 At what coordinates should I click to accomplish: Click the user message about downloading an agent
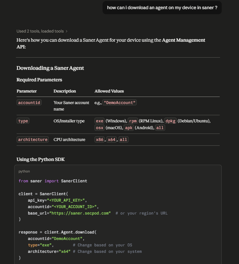point(162,7)
